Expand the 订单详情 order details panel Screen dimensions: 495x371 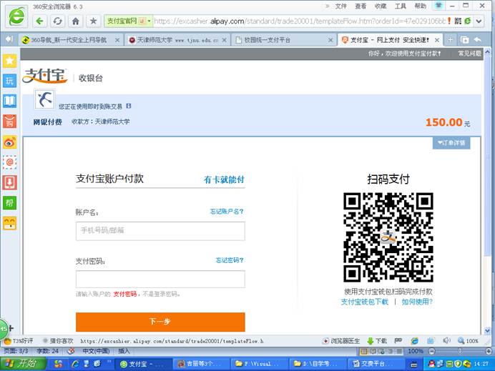coord(451,143)
